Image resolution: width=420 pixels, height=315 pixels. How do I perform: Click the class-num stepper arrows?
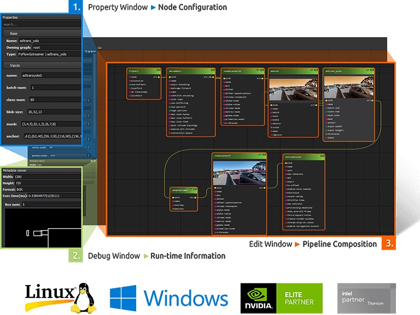pos(89,100)
